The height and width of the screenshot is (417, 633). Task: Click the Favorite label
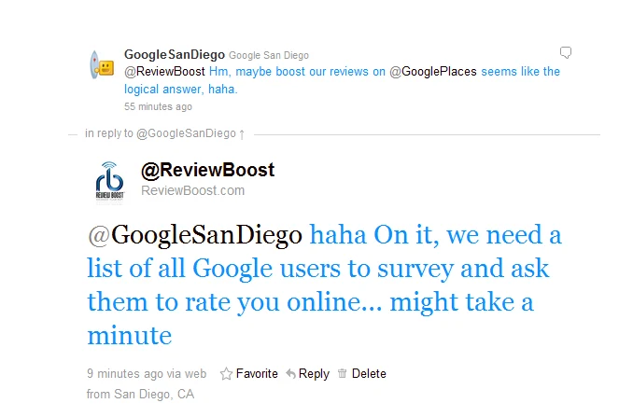tap(257, 374)
